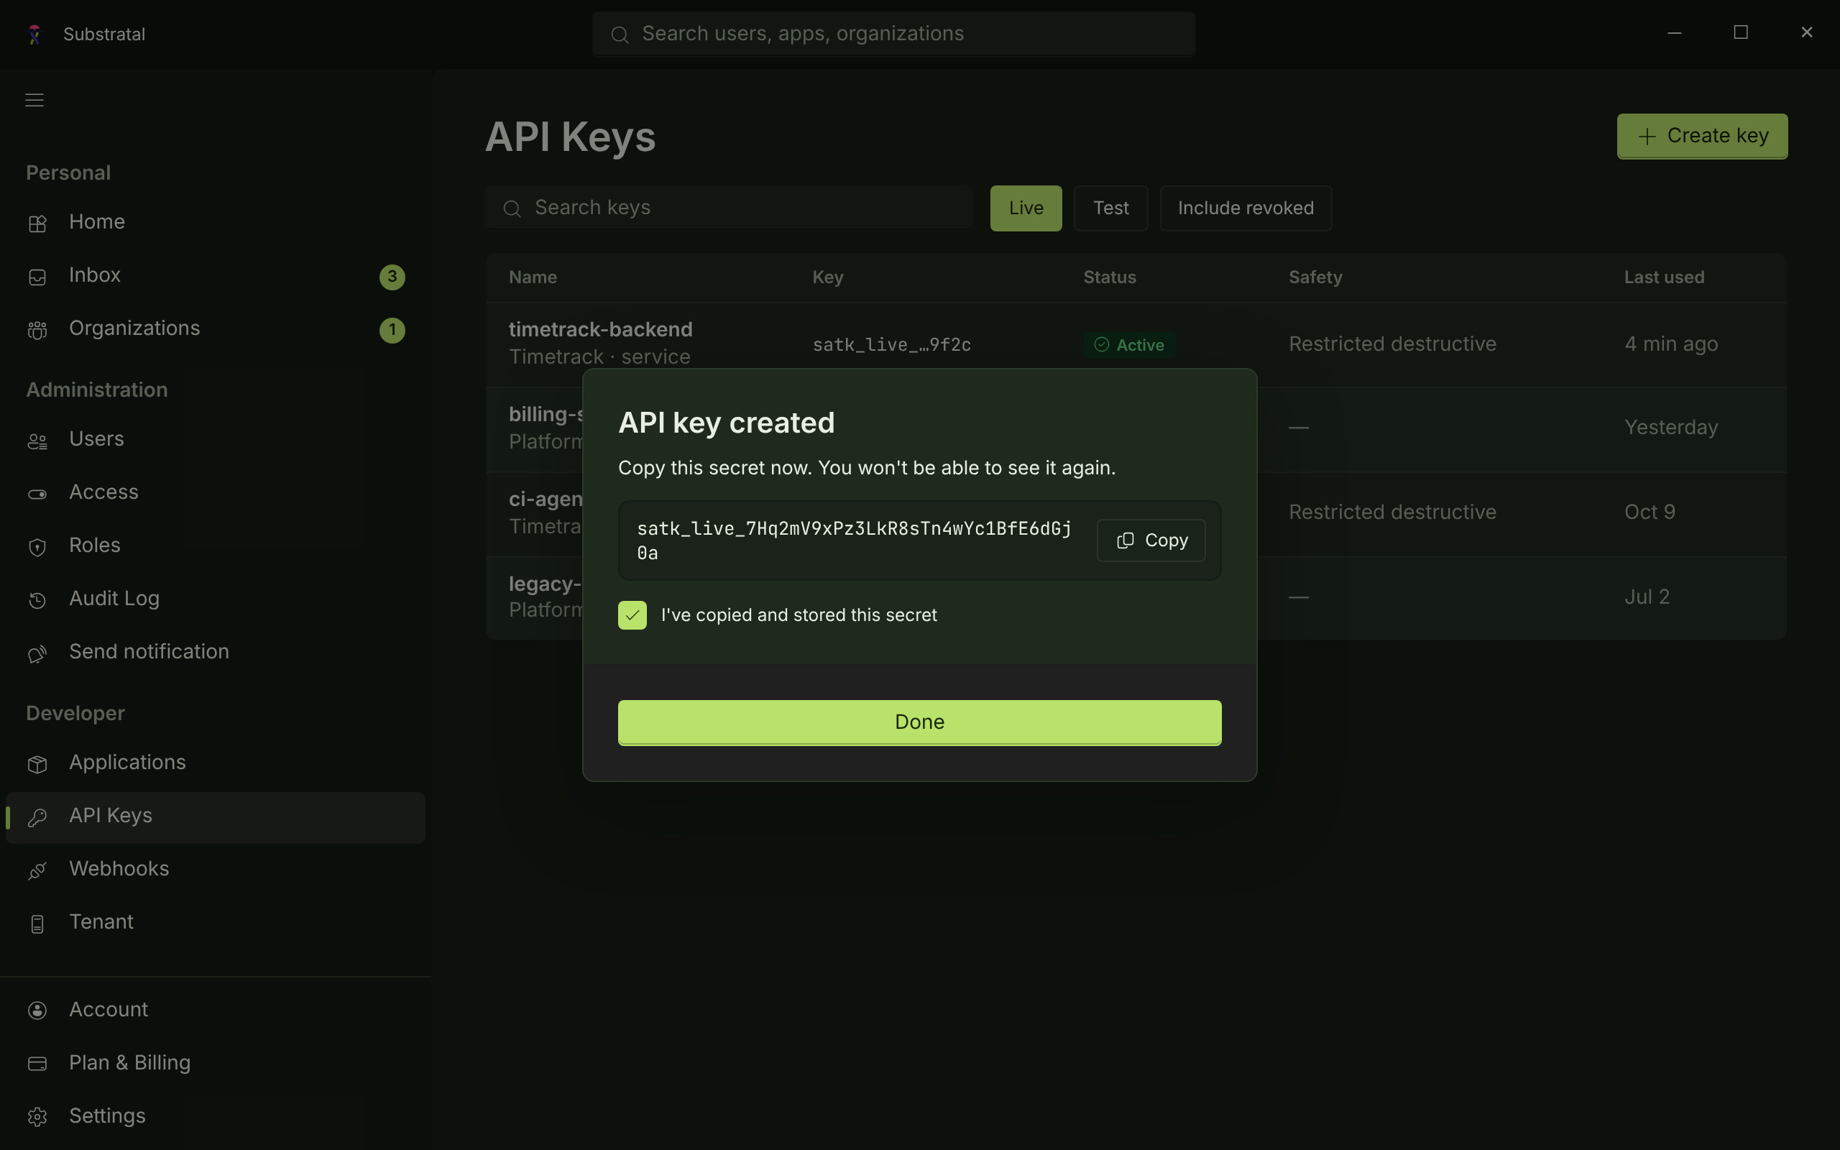Click the Name column header
The image size is (1840, 1150).
(x=532, y=277)
